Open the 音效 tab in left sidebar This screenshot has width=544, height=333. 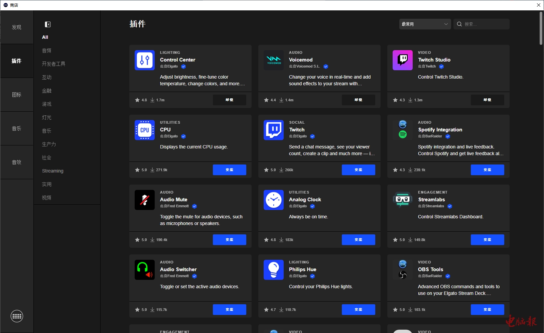pos(17,162)
